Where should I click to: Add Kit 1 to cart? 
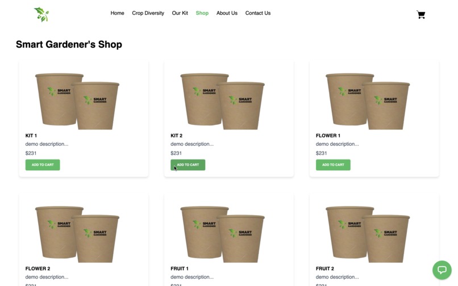pyautogui.click(x=43, y=165)
